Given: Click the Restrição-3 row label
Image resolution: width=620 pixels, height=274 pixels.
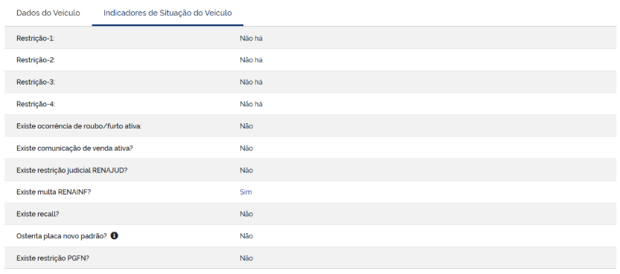Looking at the screenshot, I should point(36,82).
